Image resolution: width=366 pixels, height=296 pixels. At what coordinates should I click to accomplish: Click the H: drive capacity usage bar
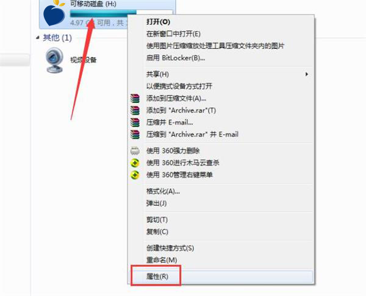[x=121, y=13]
